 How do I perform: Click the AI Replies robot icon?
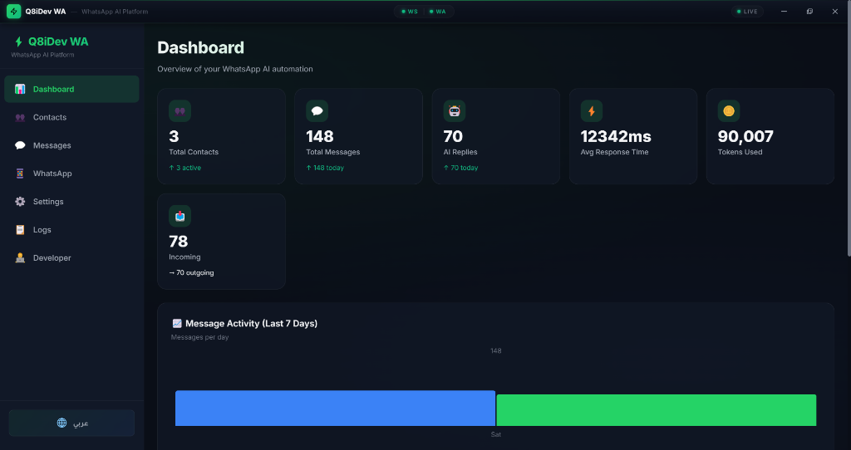click(455, 111)
